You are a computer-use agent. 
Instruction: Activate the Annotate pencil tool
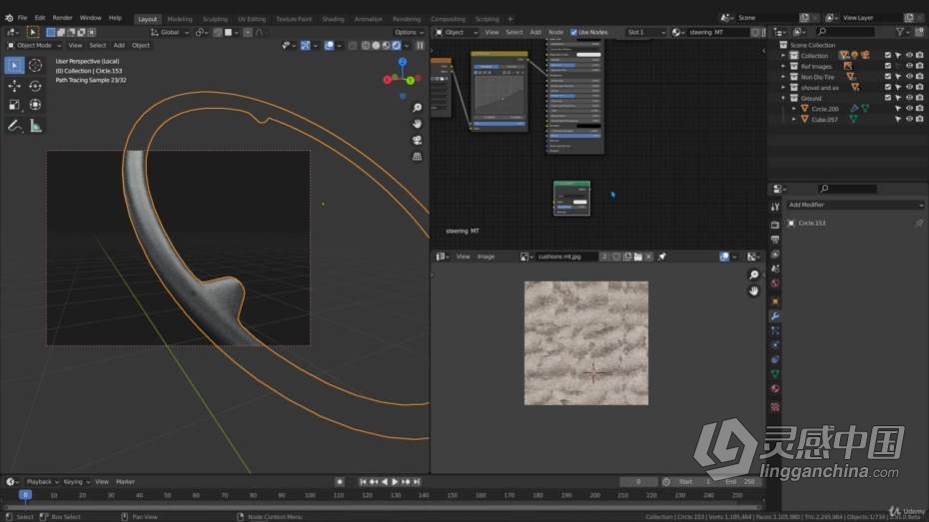point(14,126)
